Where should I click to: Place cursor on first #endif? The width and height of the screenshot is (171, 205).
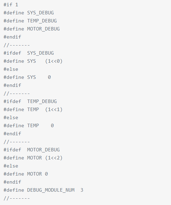coord(12,37)
